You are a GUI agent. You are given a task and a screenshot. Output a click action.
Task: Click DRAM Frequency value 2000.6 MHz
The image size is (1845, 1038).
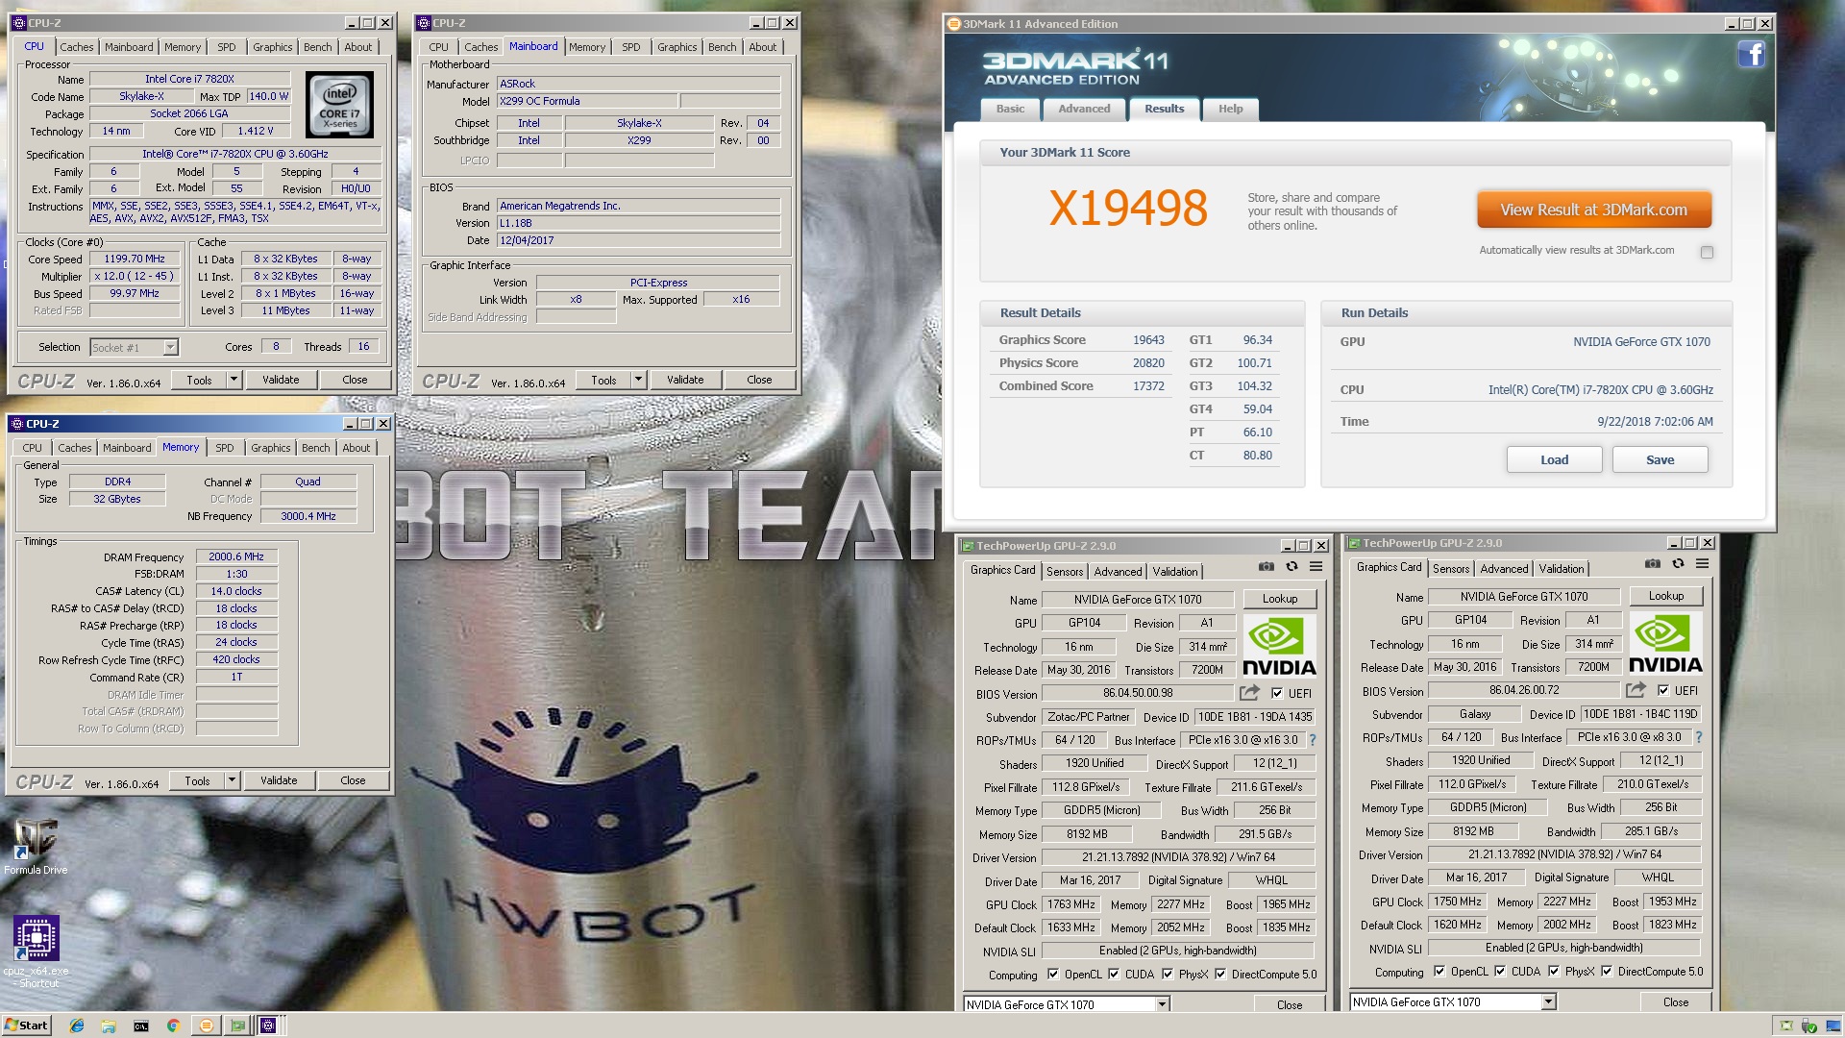pos(236,556)
